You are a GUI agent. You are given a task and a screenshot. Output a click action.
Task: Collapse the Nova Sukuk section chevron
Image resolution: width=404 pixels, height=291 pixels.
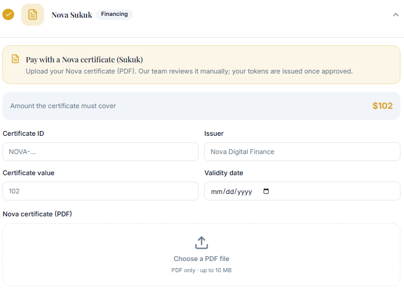pos(396,15)
